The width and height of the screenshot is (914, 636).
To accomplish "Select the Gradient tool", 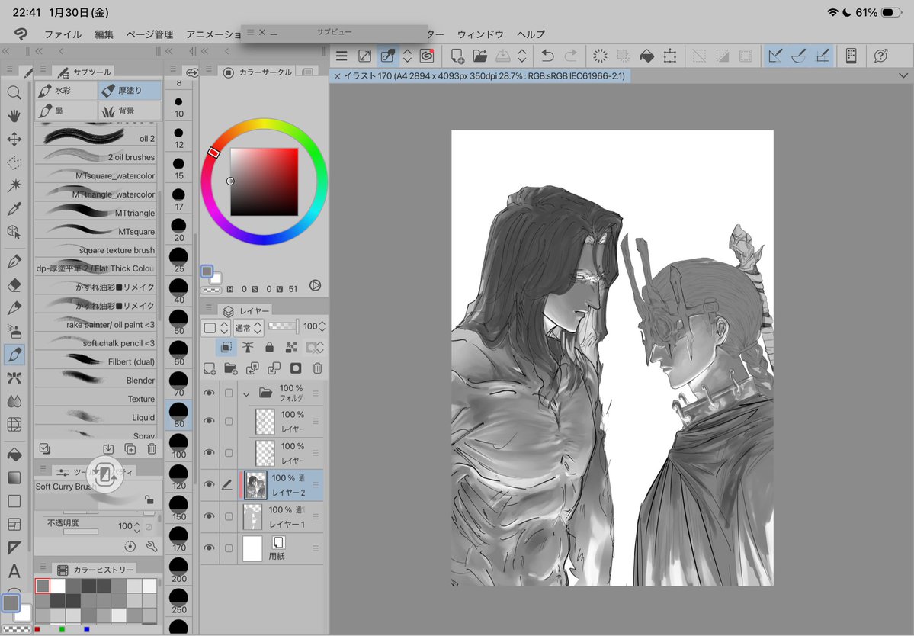I will [14, 477].
